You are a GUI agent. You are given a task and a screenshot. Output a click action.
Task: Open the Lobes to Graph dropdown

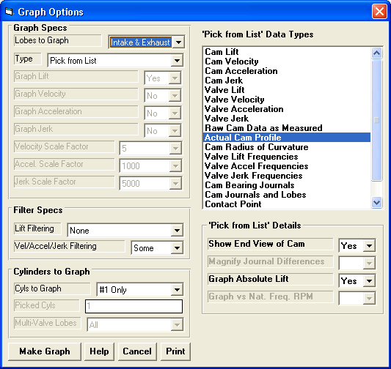point(178,42)
